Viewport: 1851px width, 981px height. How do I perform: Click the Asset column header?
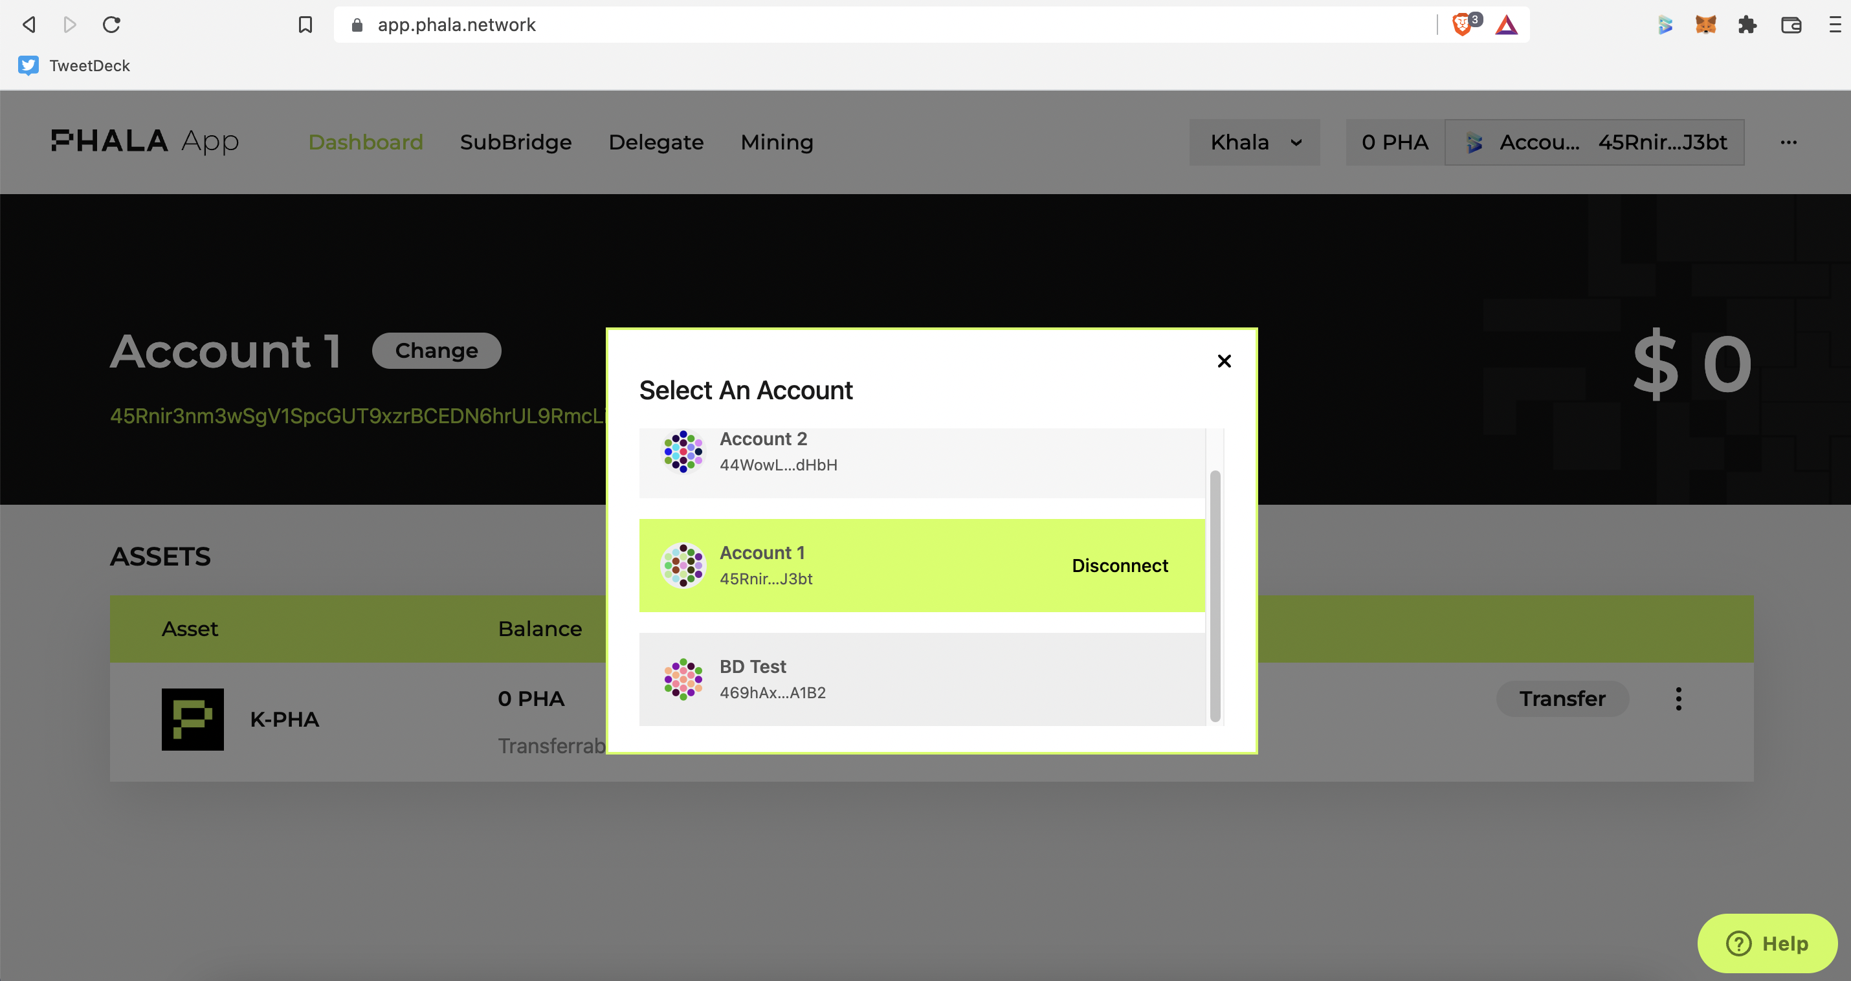[190, 629]
